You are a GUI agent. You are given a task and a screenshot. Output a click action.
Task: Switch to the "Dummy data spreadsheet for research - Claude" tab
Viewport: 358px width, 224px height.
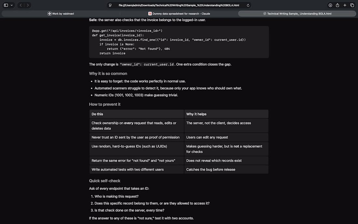179,14
